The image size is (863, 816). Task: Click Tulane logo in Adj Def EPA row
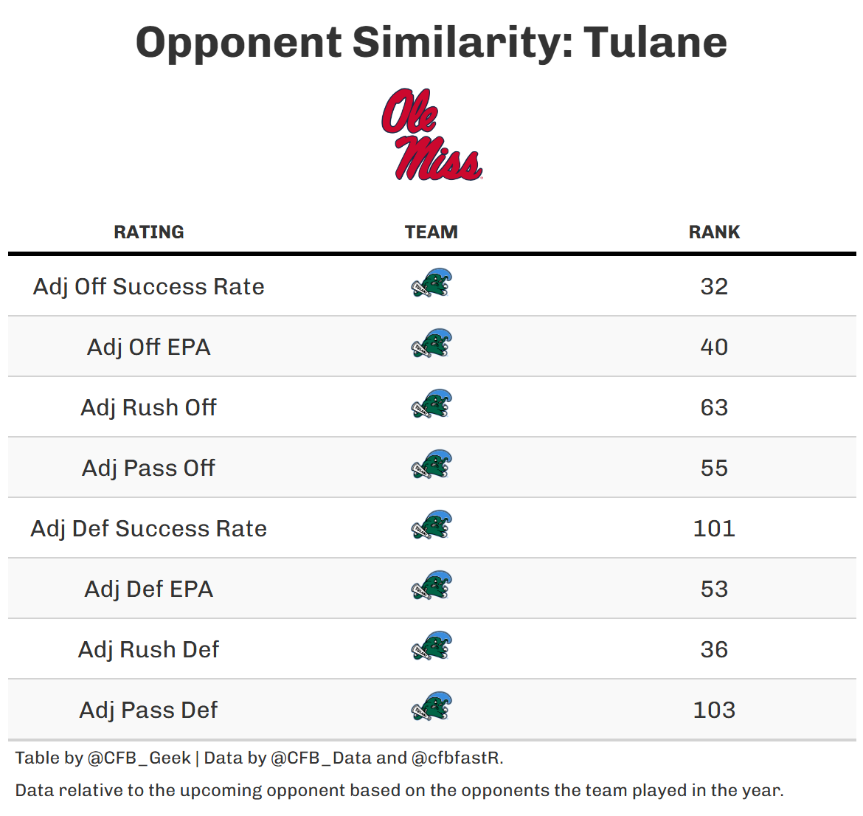point(431,587)
